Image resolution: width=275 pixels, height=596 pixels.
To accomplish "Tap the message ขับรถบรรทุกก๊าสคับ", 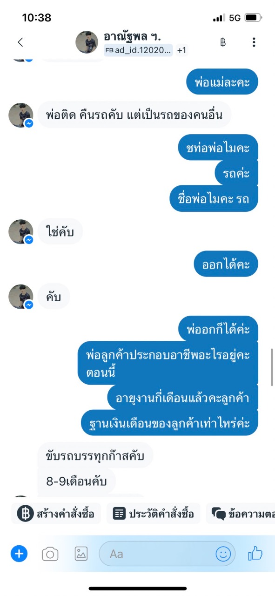I will click(x=95, y=456).
